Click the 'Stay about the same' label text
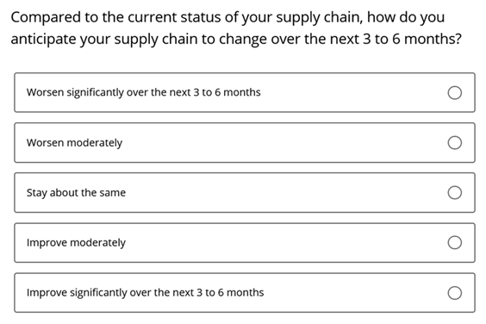 click(76, 192)
